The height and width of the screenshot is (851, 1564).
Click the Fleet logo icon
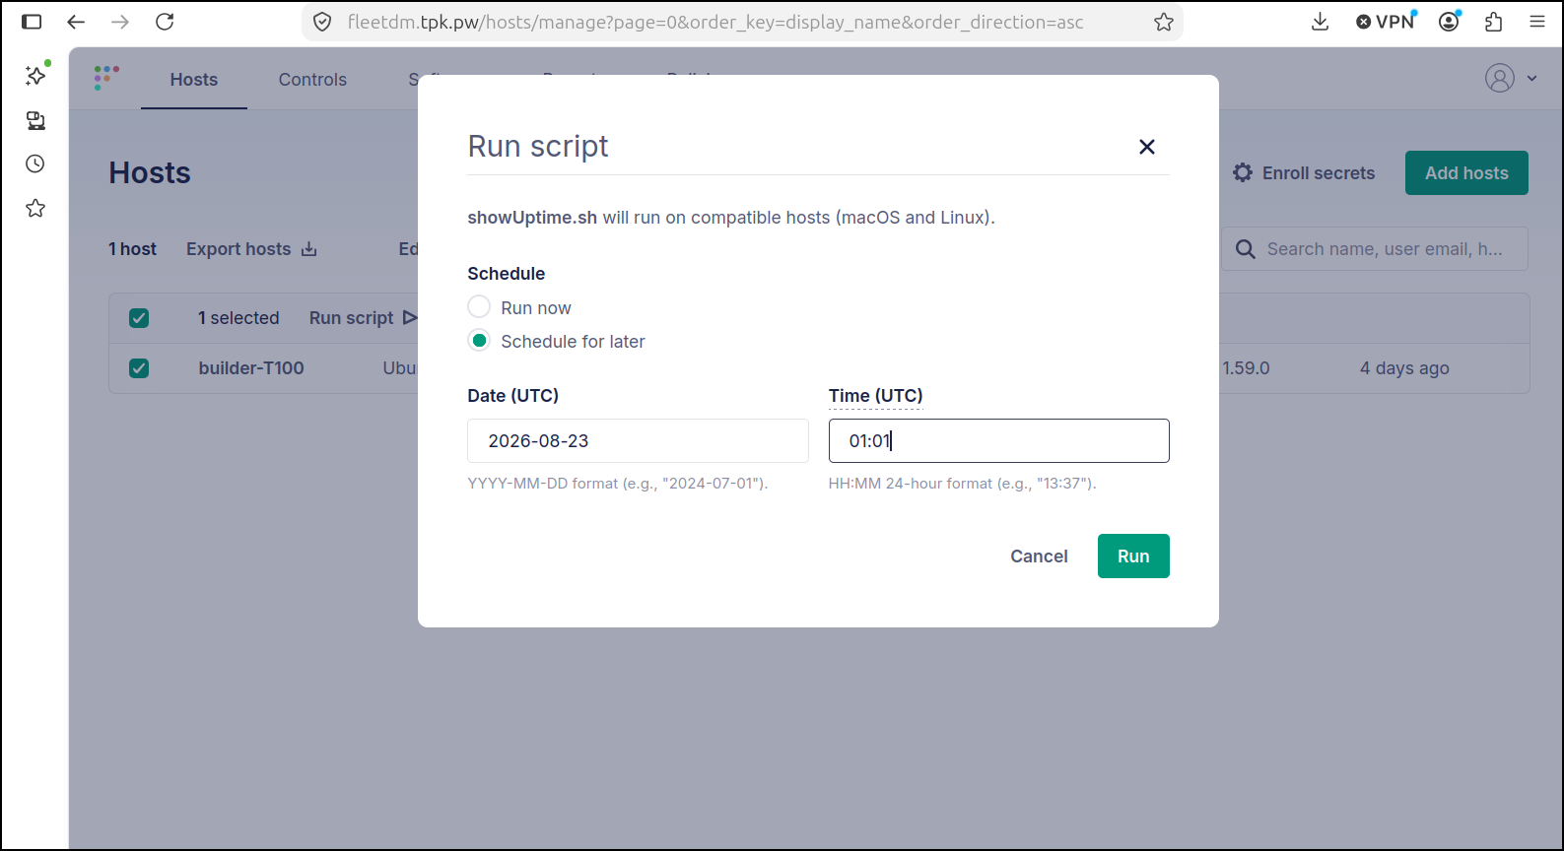(106, 77)
